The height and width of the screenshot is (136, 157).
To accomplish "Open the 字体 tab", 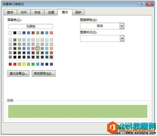I will [37, 13].
